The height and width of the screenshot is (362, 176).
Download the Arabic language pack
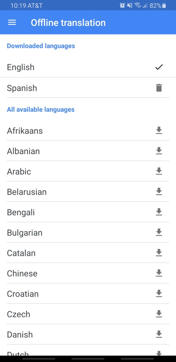(x=159, y=171)
